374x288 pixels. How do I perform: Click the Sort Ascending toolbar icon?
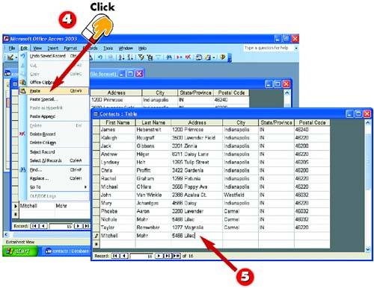[121, 57]
